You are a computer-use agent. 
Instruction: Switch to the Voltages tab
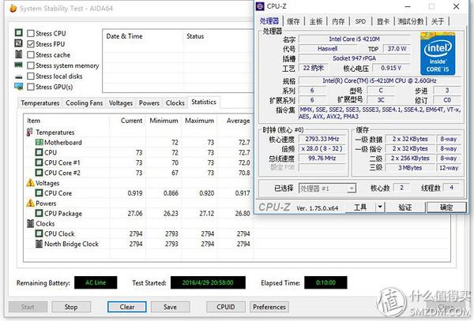click(121, 103)
